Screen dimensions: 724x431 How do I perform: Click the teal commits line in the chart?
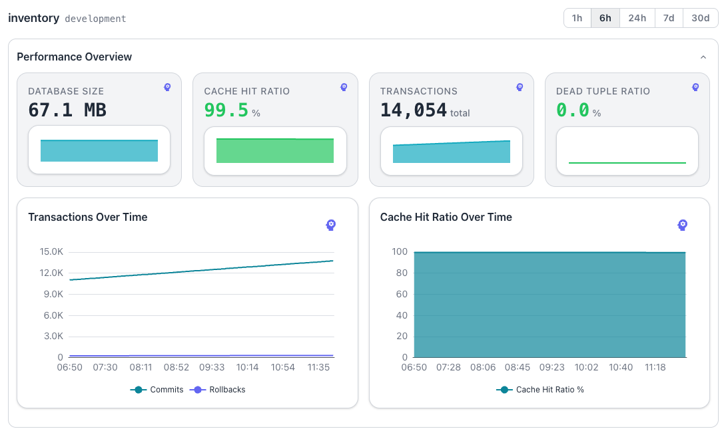tap(201, 271)
